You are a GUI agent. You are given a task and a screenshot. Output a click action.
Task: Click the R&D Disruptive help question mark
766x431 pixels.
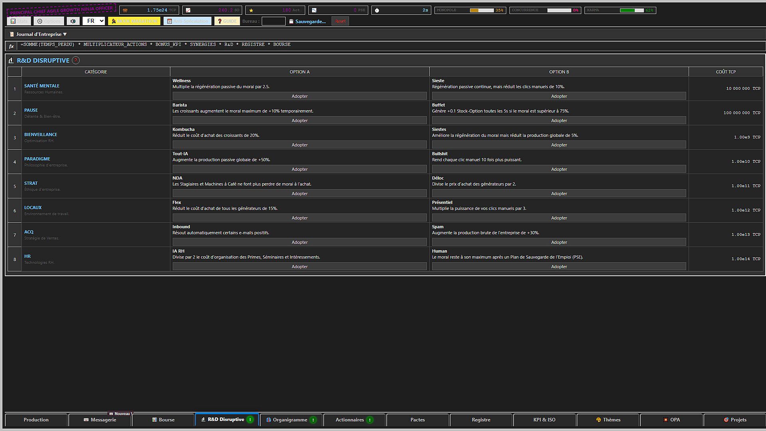point(76,60)
